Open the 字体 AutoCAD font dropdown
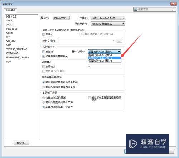The height and width of the screenshot is (158, 179). 108,18
